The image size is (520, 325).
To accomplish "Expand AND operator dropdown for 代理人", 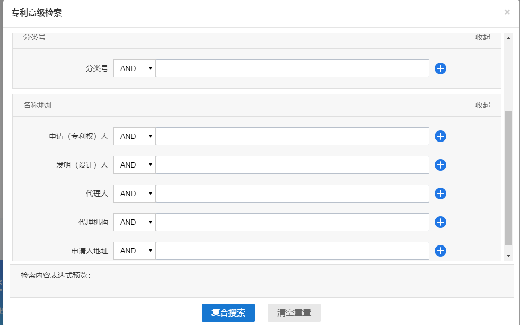I will coord(135,194).
